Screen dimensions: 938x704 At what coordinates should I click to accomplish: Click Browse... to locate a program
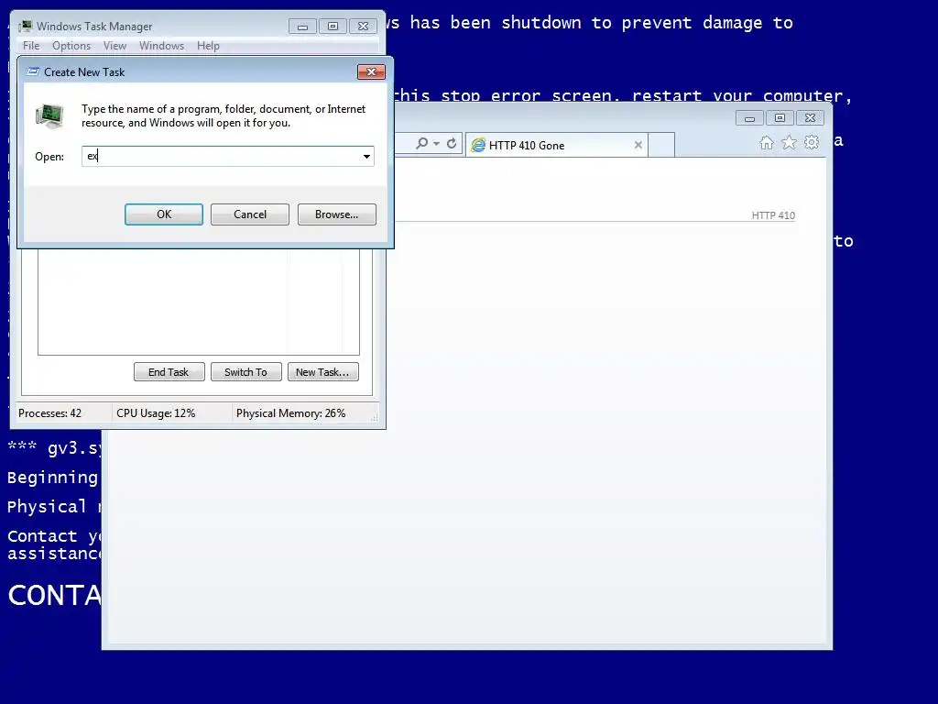337,214
